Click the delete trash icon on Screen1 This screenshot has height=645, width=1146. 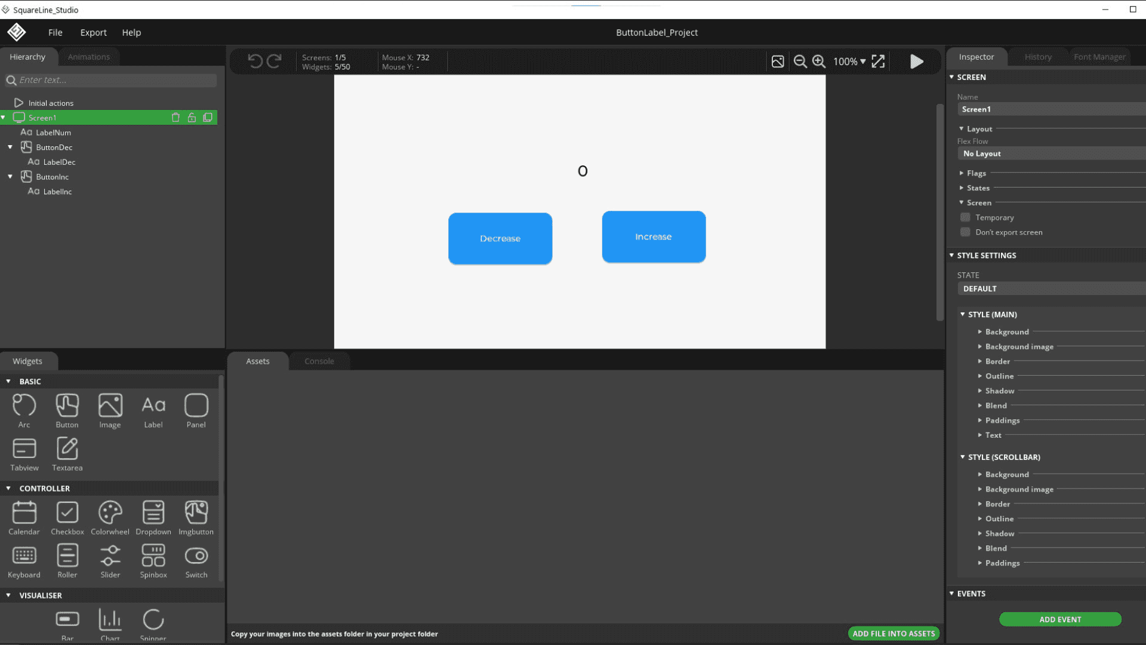point(175,118)
